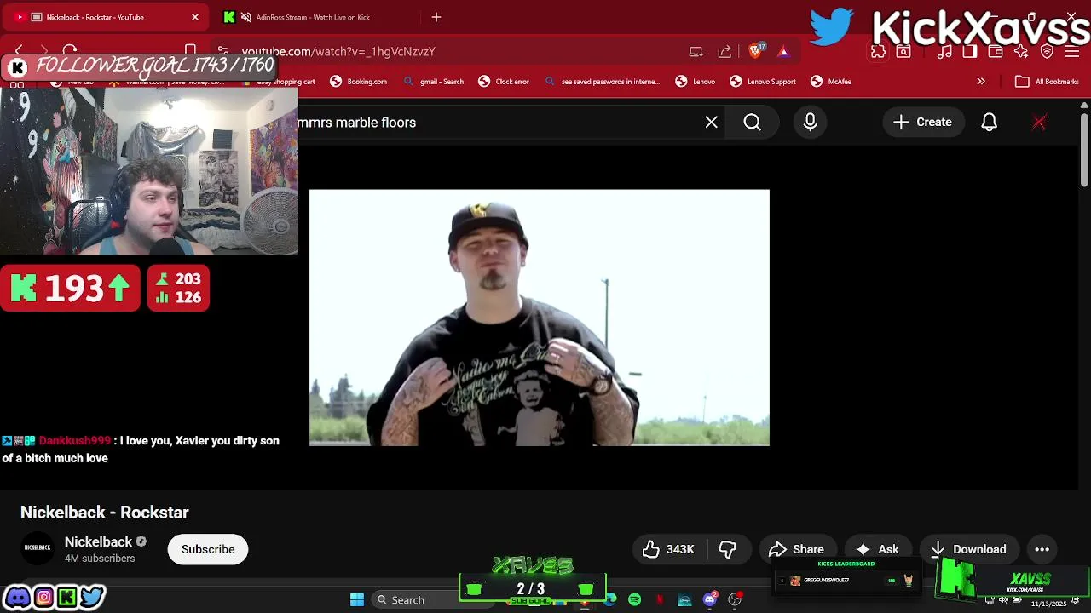Open the browser extensions puzzle icon
The width and height of the screenshot is (1091, 613).
point(879,51)
